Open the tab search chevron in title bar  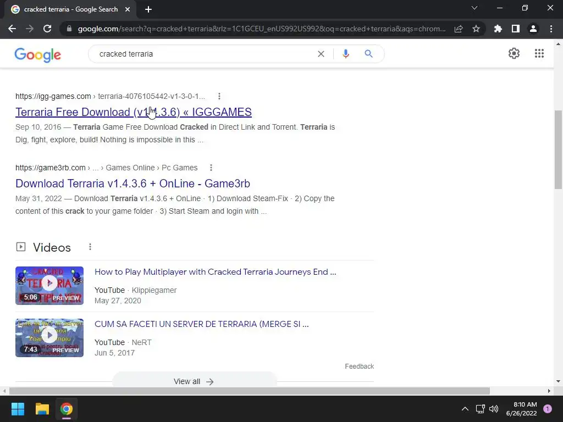(474, 8)
